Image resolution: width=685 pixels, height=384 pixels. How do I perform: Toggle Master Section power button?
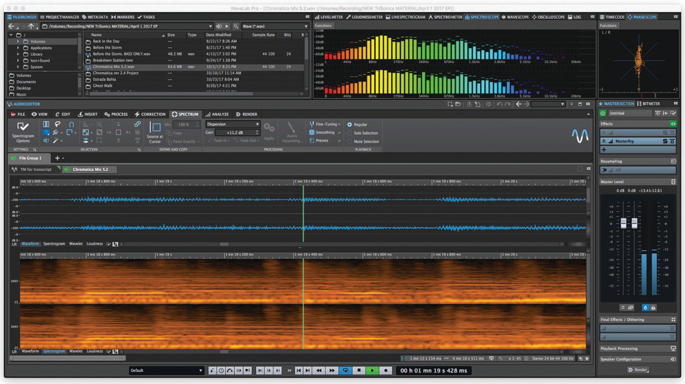(603, 113)
